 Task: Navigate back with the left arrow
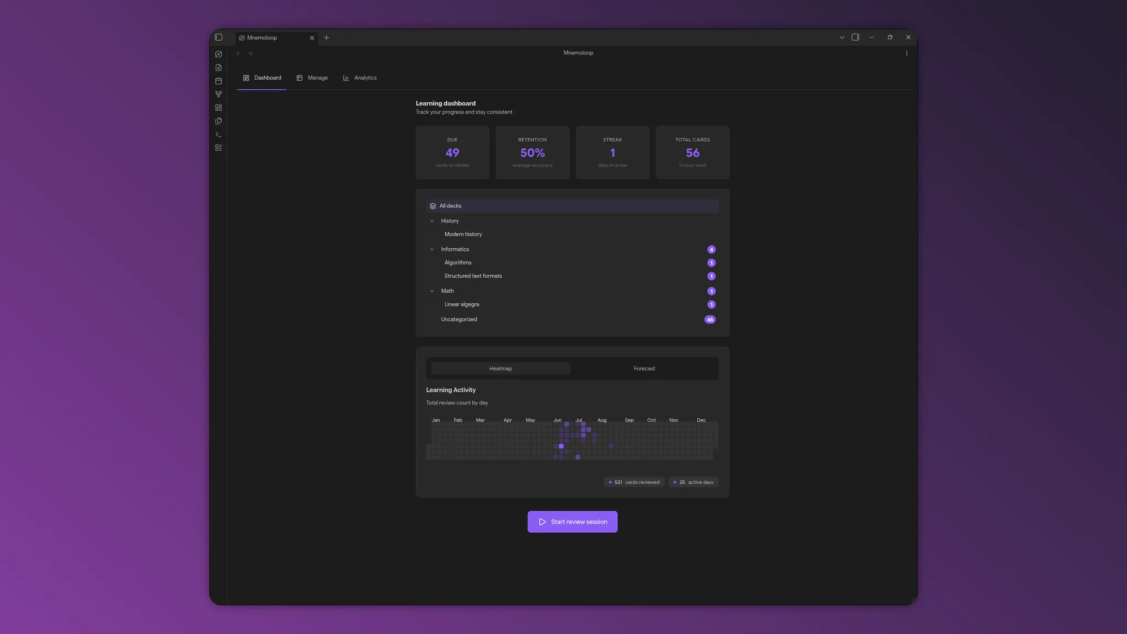tap(239, 53)
